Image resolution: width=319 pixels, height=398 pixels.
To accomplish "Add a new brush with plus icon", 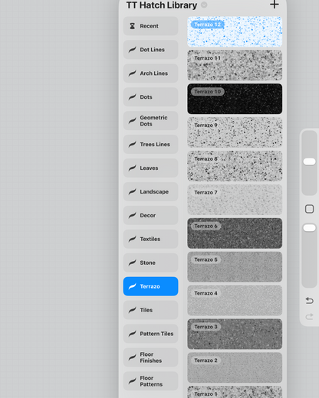I will click(275, 5).
